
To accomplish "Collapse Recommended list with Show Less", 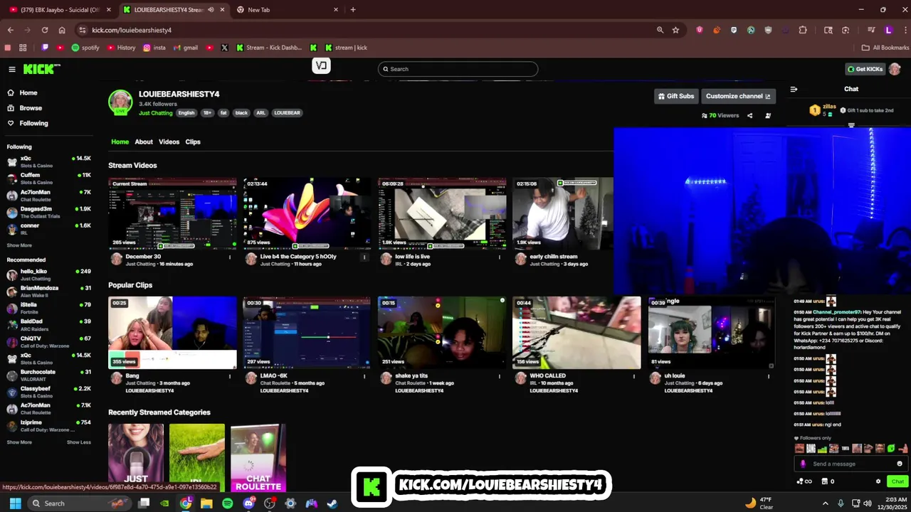I will tap(79, 442).
